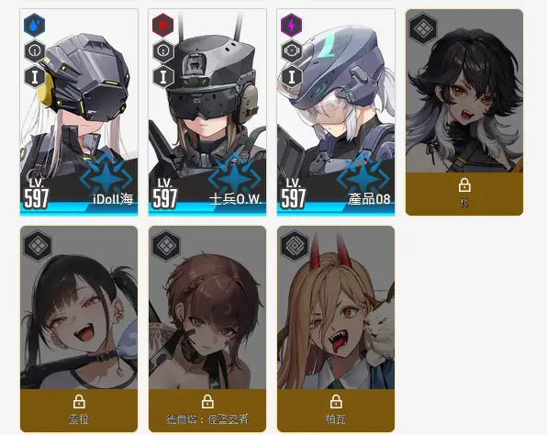Open the iDoll海 character portrait
Viewport: 547px width, 435px height.
[x=79, y=112]
